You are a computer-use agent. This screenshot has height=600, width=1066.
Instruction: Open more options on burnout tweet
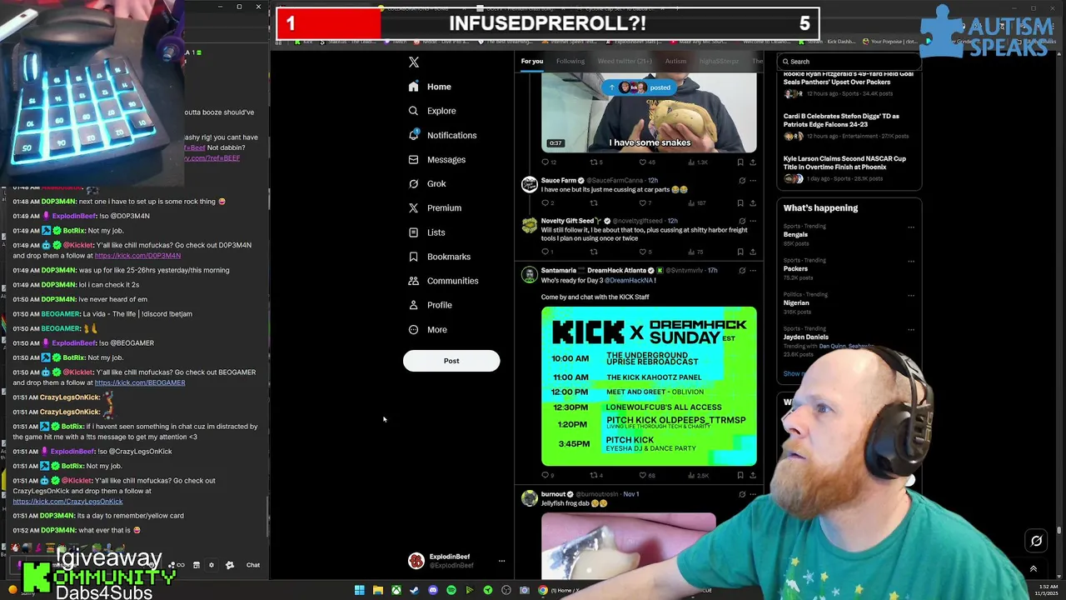click(x=753, y=494)
